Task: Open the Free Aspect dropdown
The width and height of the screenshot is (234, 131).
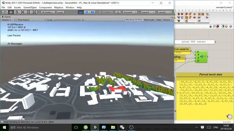Action: click(x=31, y=20)
